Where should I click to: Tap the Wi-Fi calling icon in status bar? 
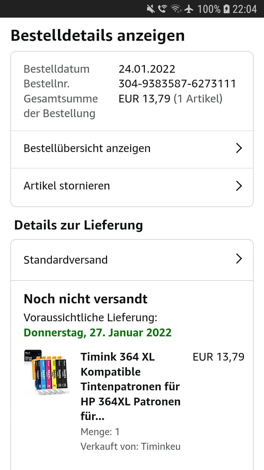162,9
